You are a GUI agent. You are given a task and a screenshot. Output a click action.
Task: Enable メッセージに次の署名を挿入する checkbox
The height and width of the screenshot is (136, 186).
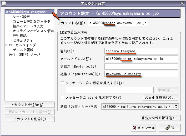[62, 83]
